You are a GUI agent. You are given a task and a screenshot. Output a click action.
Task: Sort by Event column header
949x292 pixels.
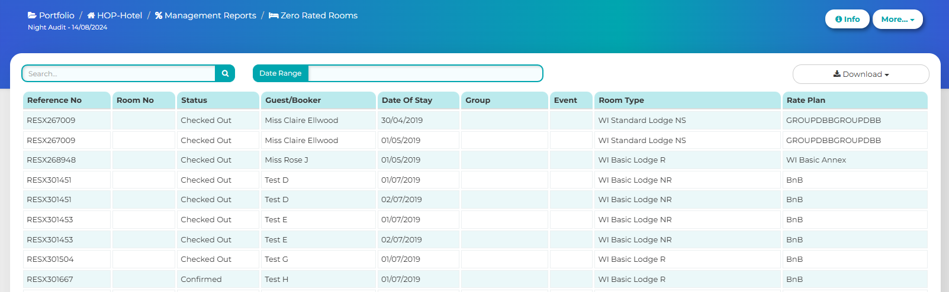pos(571,100)
